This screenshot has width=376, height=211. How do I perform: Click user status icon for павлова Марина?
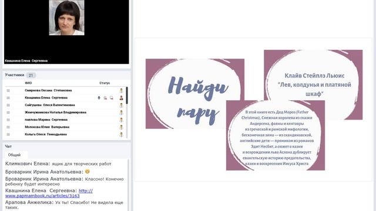click(x=122, y=120)
